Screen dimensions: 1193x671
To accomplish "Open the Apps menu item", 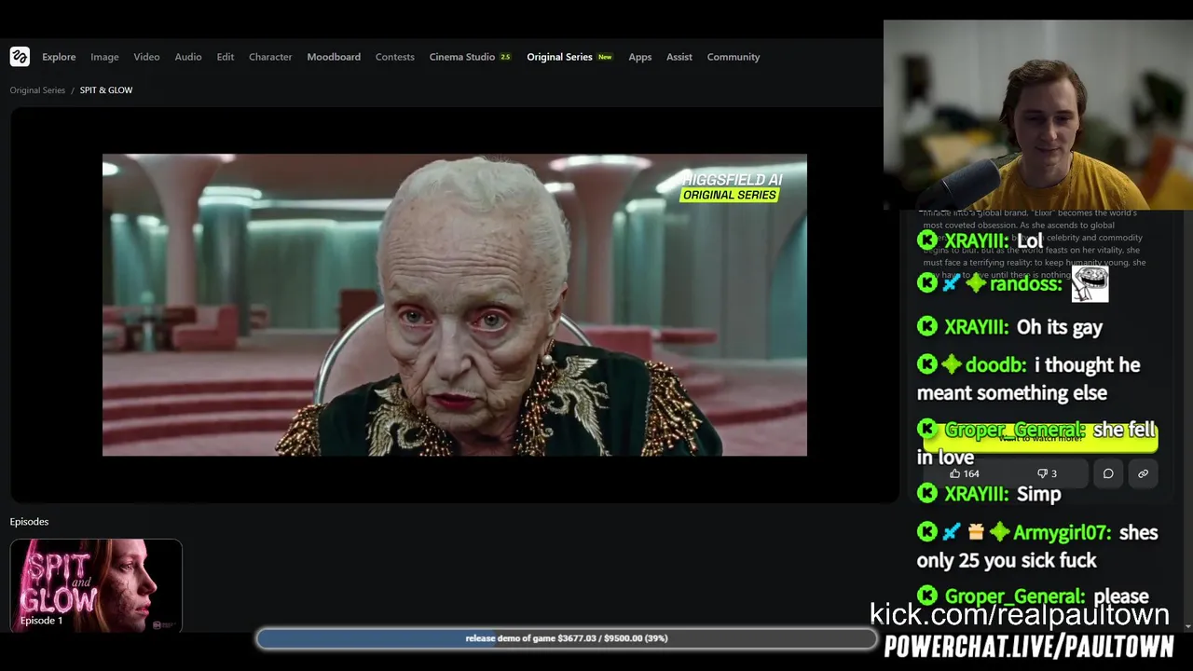I will [x=640, y=57].
